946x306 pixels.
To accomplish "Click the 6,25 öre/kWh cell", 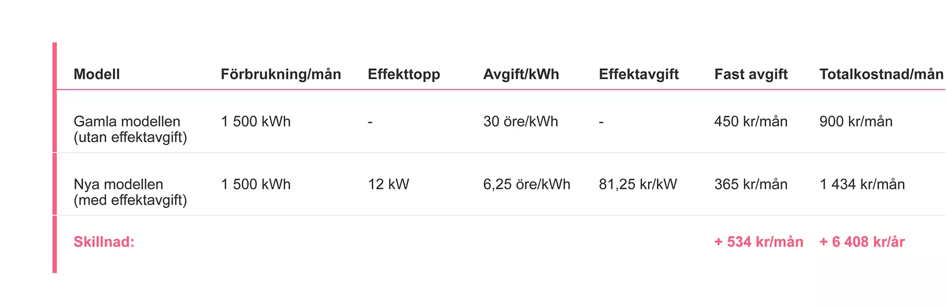I will pyautogui.click(x=526, y=185).
